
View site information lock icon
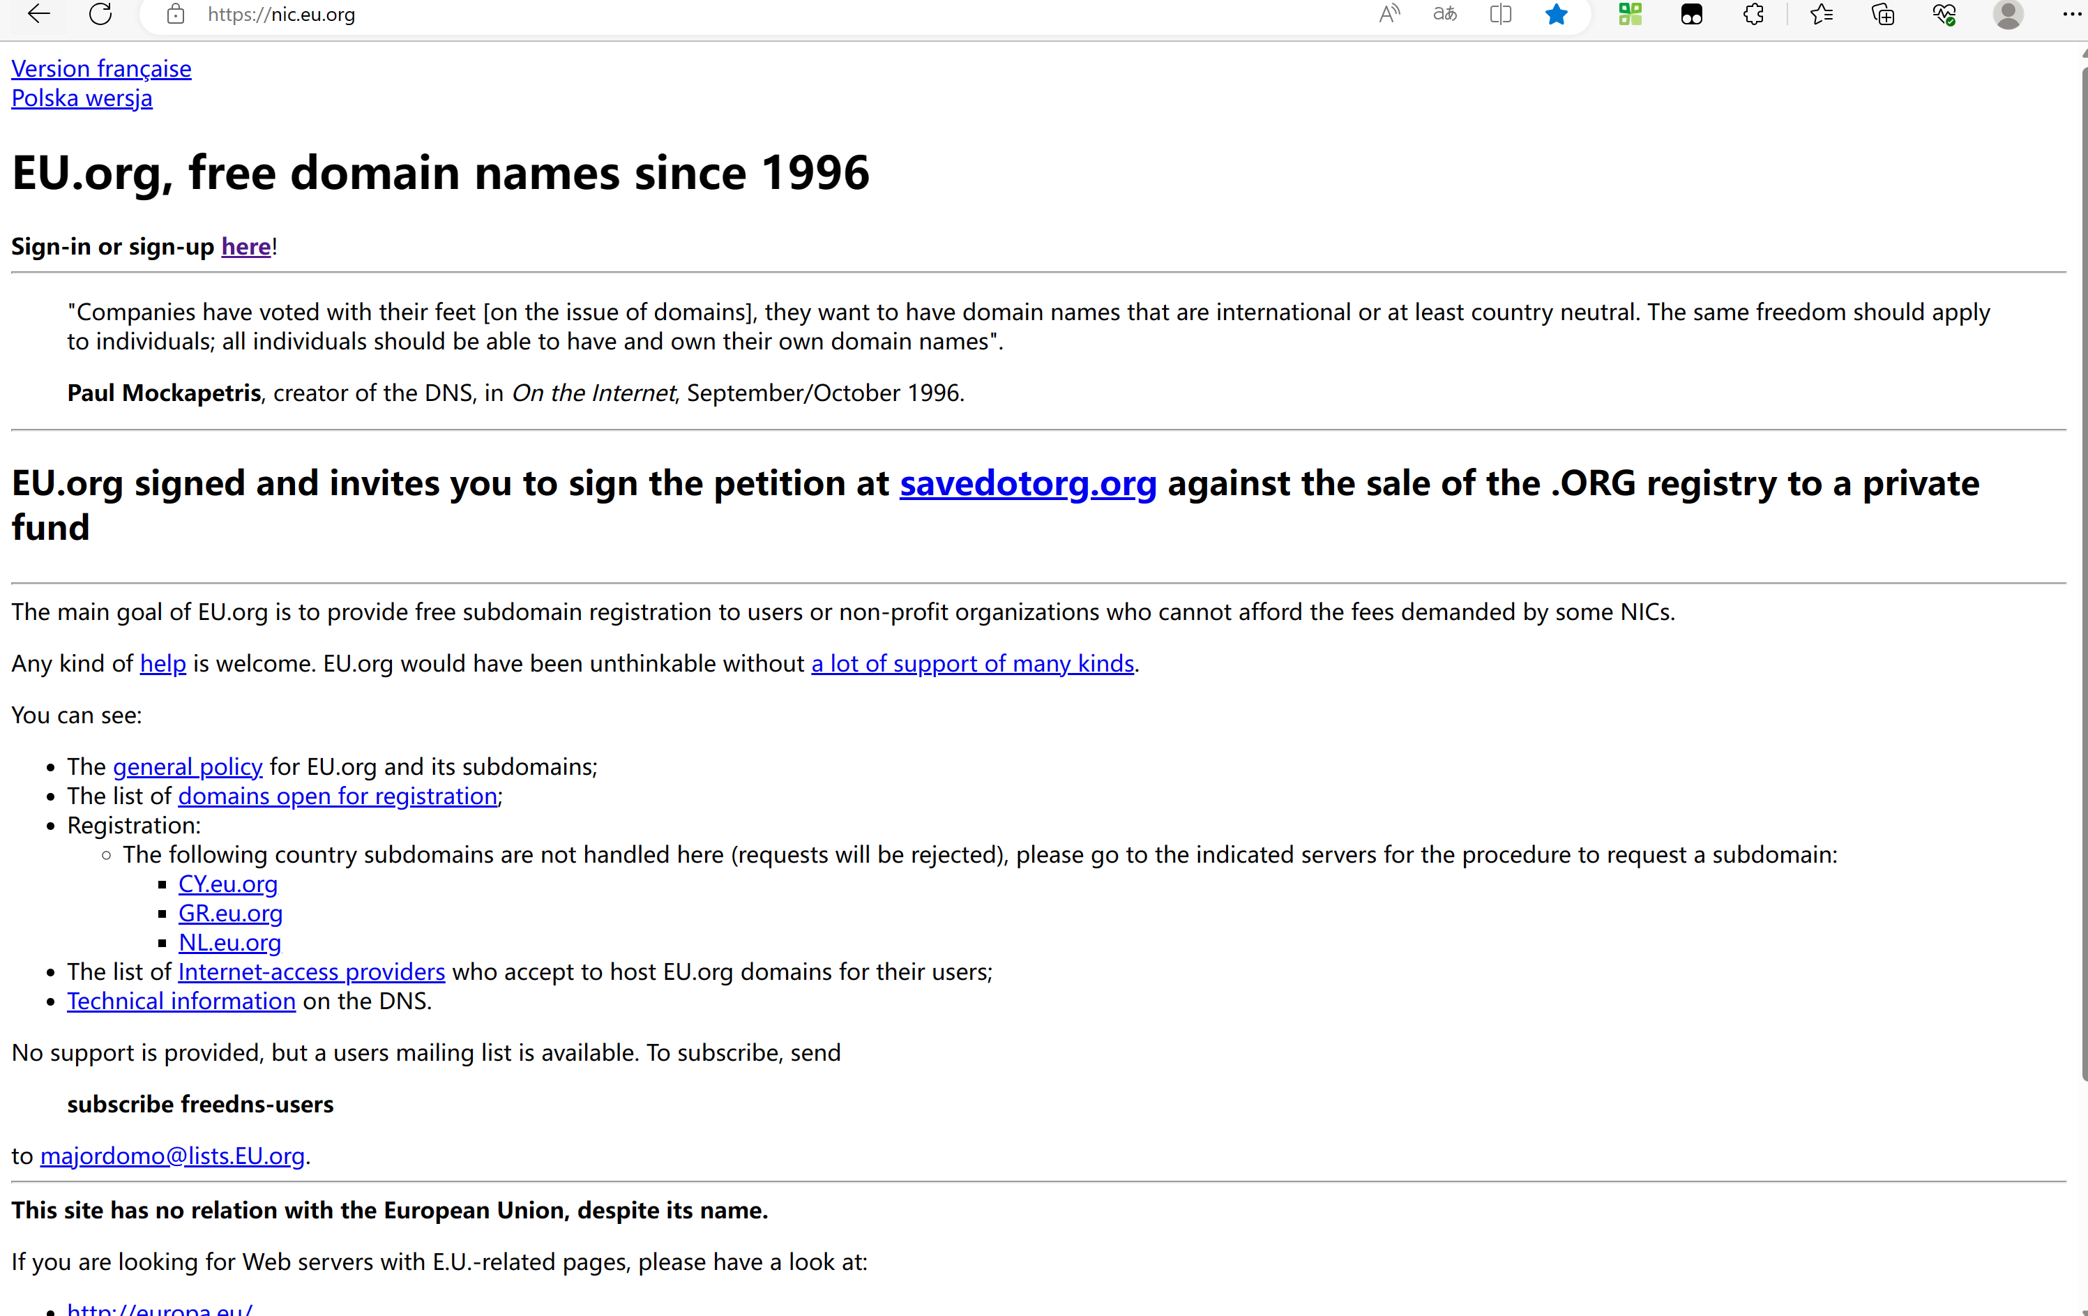[x=176, y=14]
